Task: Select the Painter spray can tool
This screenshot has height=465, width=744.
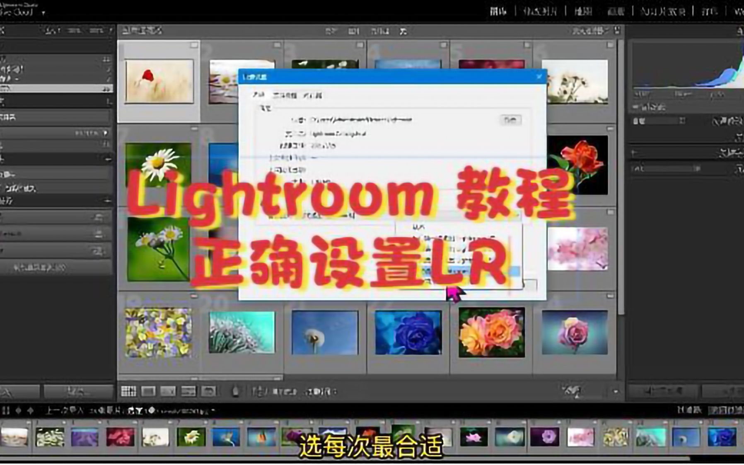Action: 235,391
